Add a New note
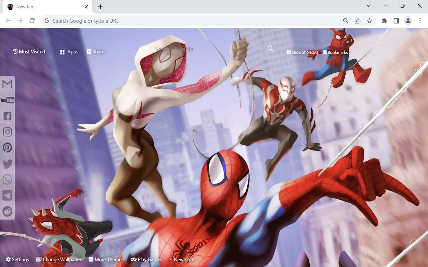The image size is (428, 267). (182, 259)
